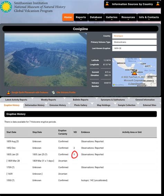Open Synonyms & Subfeatures tab
The width and height of the screenshot is (164, 196).
coord(113,100)
